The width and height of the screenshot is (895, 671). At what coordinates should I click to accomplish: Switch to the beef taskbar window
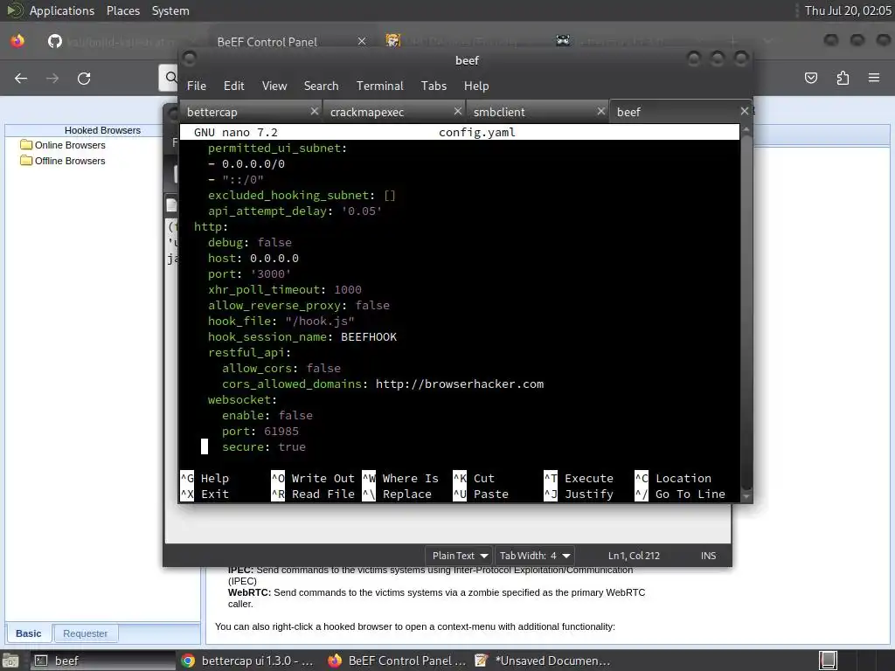point(103,661)
